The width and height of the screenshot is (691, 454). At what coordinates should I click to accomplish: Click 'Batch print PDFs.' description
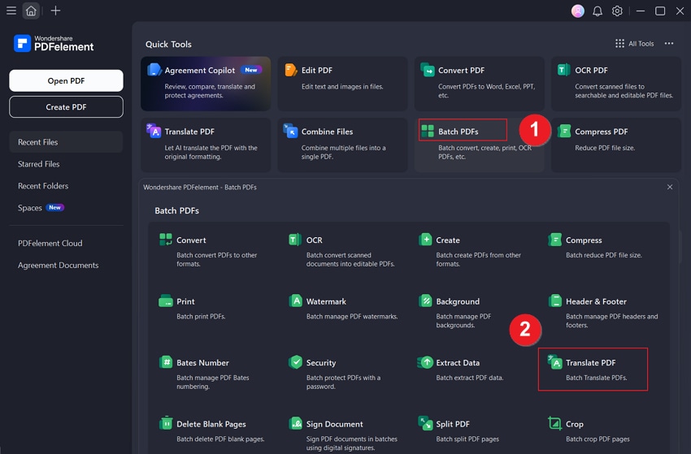[201, 316]
